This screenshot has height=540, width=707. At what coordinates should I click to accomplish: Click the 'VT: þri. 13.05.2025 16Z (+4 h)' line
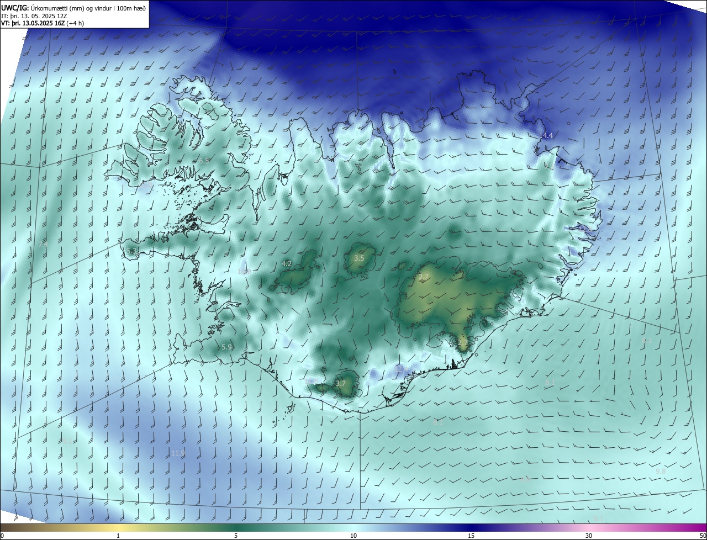(x=43, y=23)
